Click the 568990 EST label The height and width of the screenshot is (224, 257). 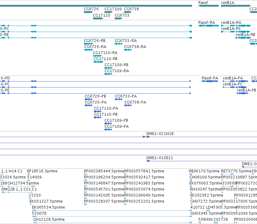[x=206, y=219]
